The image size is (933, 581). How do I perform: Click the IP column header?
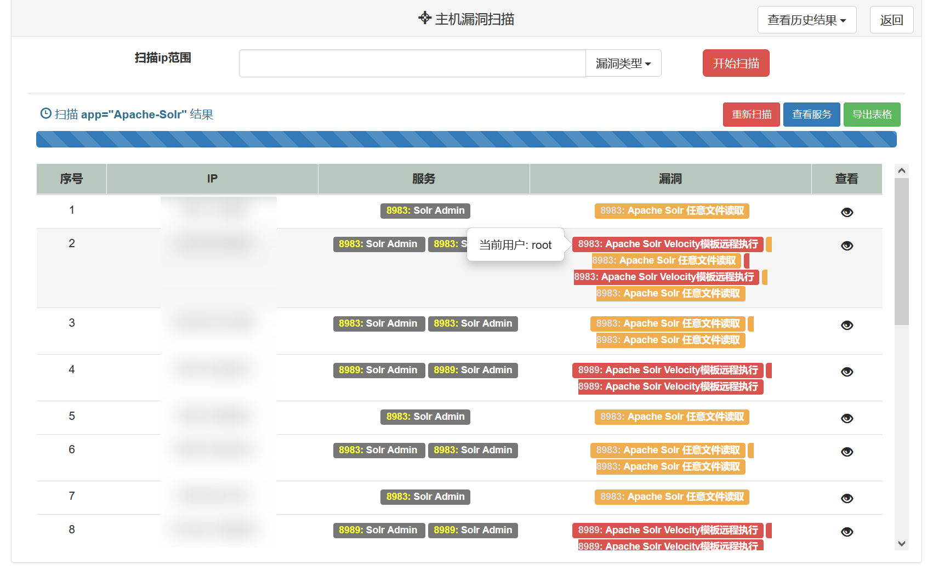(x=212, y=179)
